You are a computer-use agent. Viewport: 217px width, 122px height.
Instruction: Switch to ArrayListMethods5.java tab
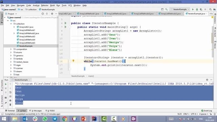[x=171, y=14]
